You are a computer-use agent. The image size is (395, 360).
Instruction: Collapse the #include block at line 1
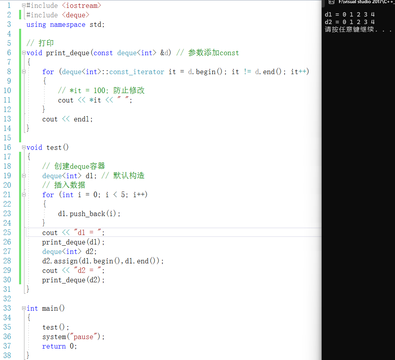point(24,5)
